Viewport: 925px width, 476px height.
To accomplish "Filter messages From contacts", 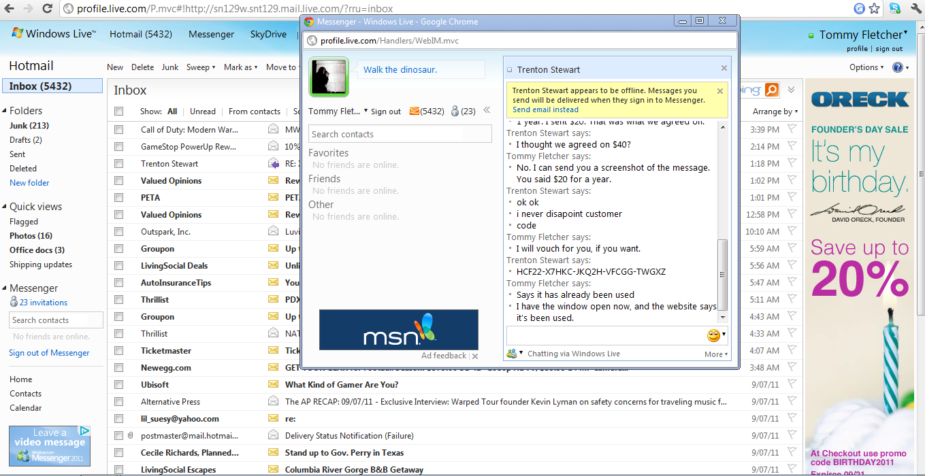I will [255, 112].
